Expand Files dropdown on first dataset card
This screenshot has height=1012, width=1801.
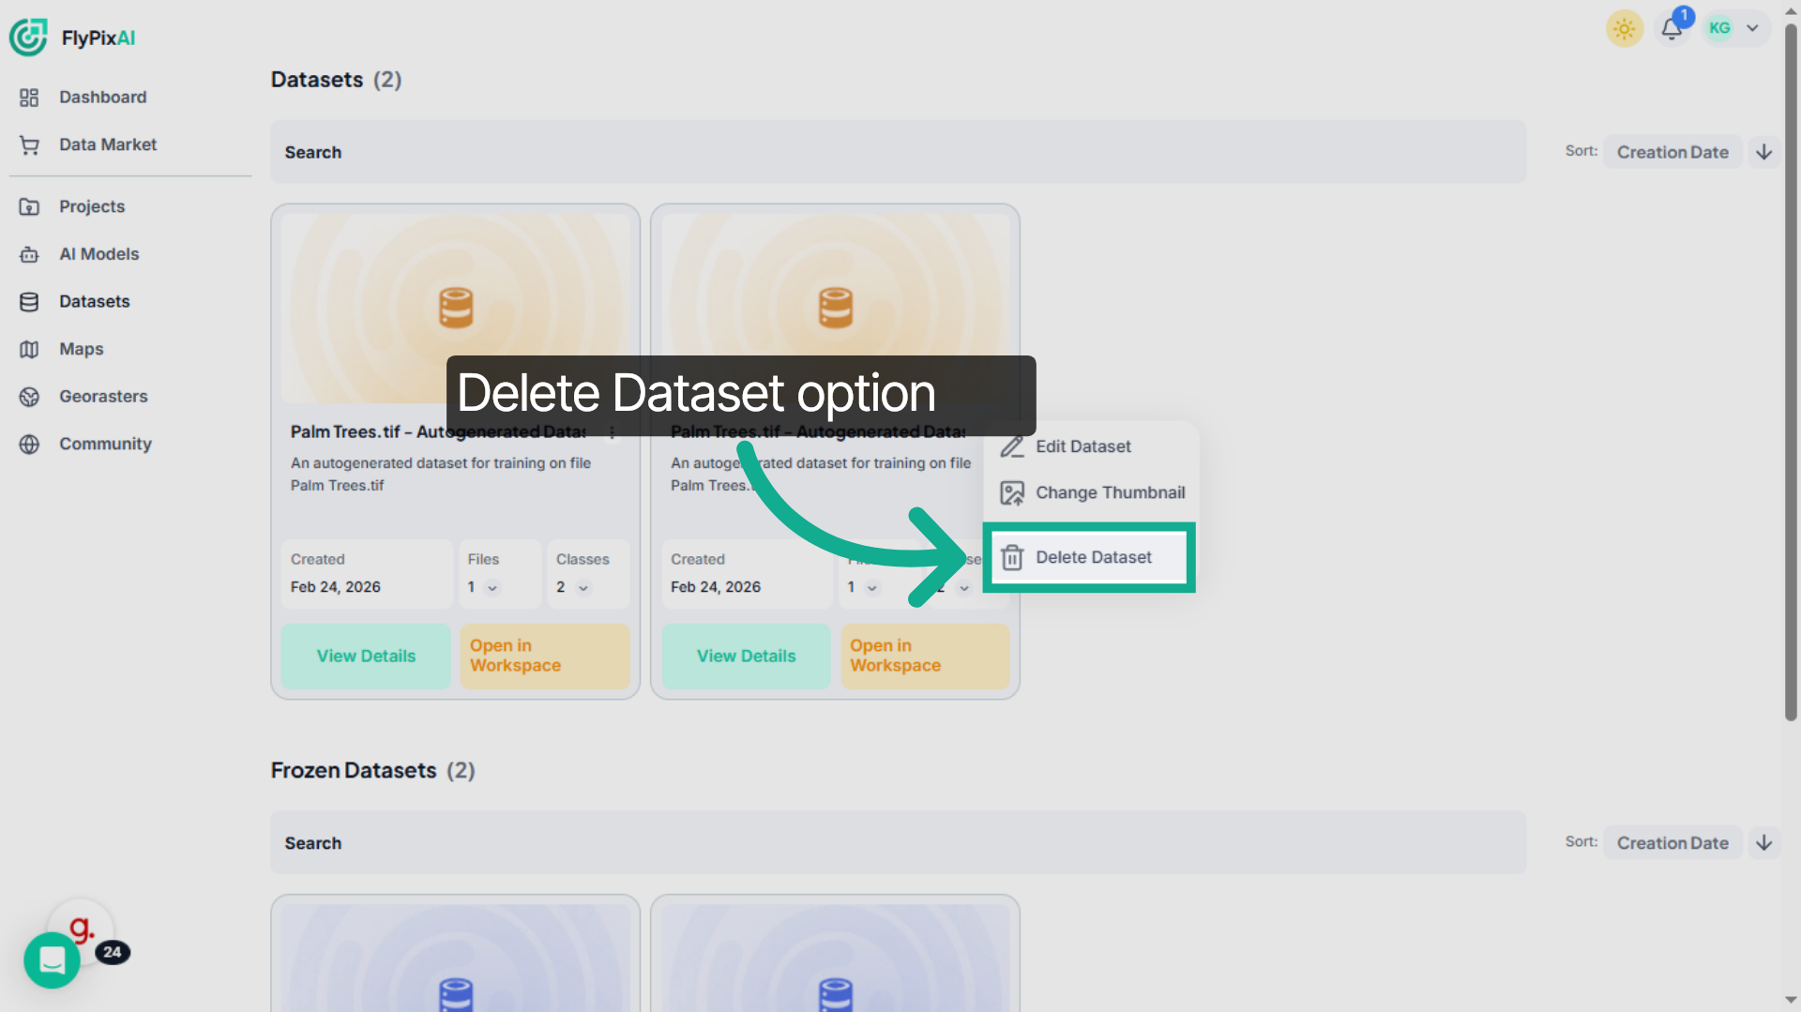[492, 588]
